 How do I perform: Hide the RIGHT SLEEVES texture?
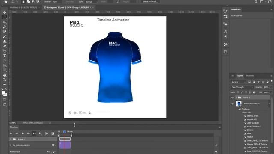point(245,127)
